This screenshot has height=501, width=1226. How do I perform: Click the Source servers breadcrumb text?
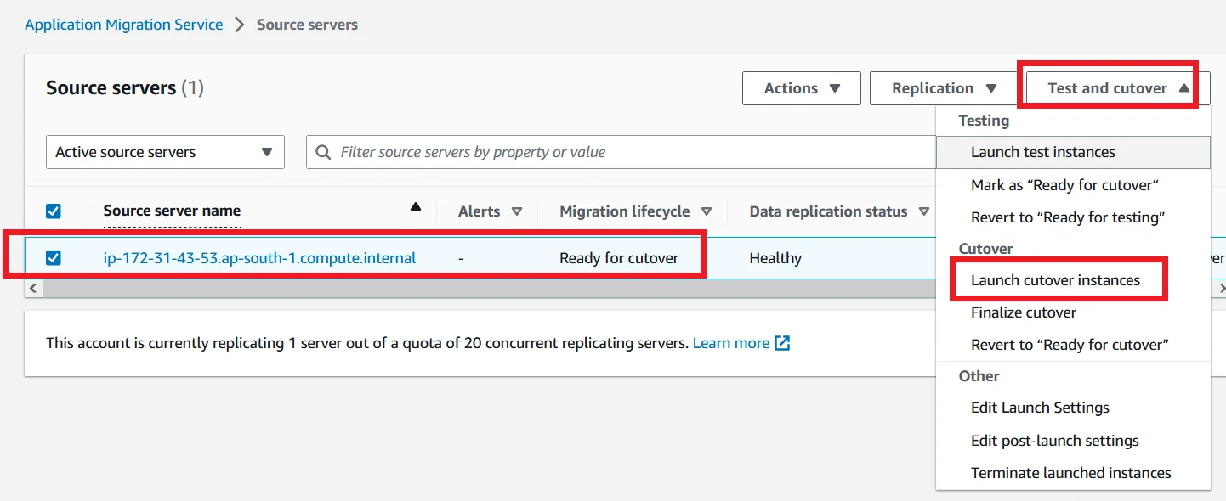pos(307,25)
